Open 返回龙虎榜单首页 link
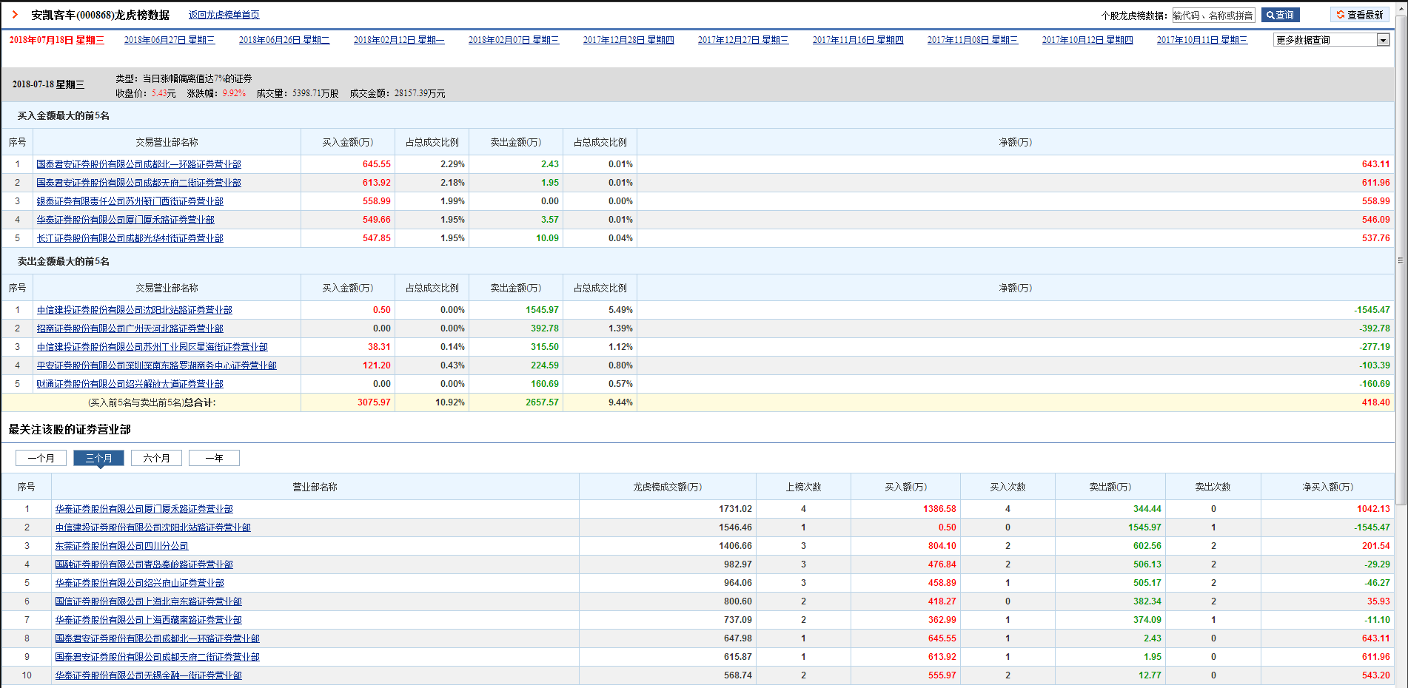Screen dimensions: 1408x688 [x=224, y=15]
